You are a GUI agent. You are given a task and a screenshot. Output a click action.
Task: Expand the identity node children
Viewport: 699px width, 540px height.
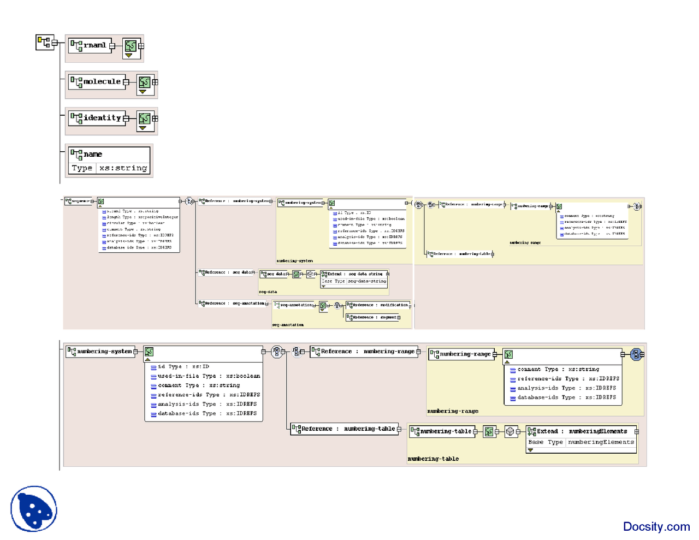(155, 118)
